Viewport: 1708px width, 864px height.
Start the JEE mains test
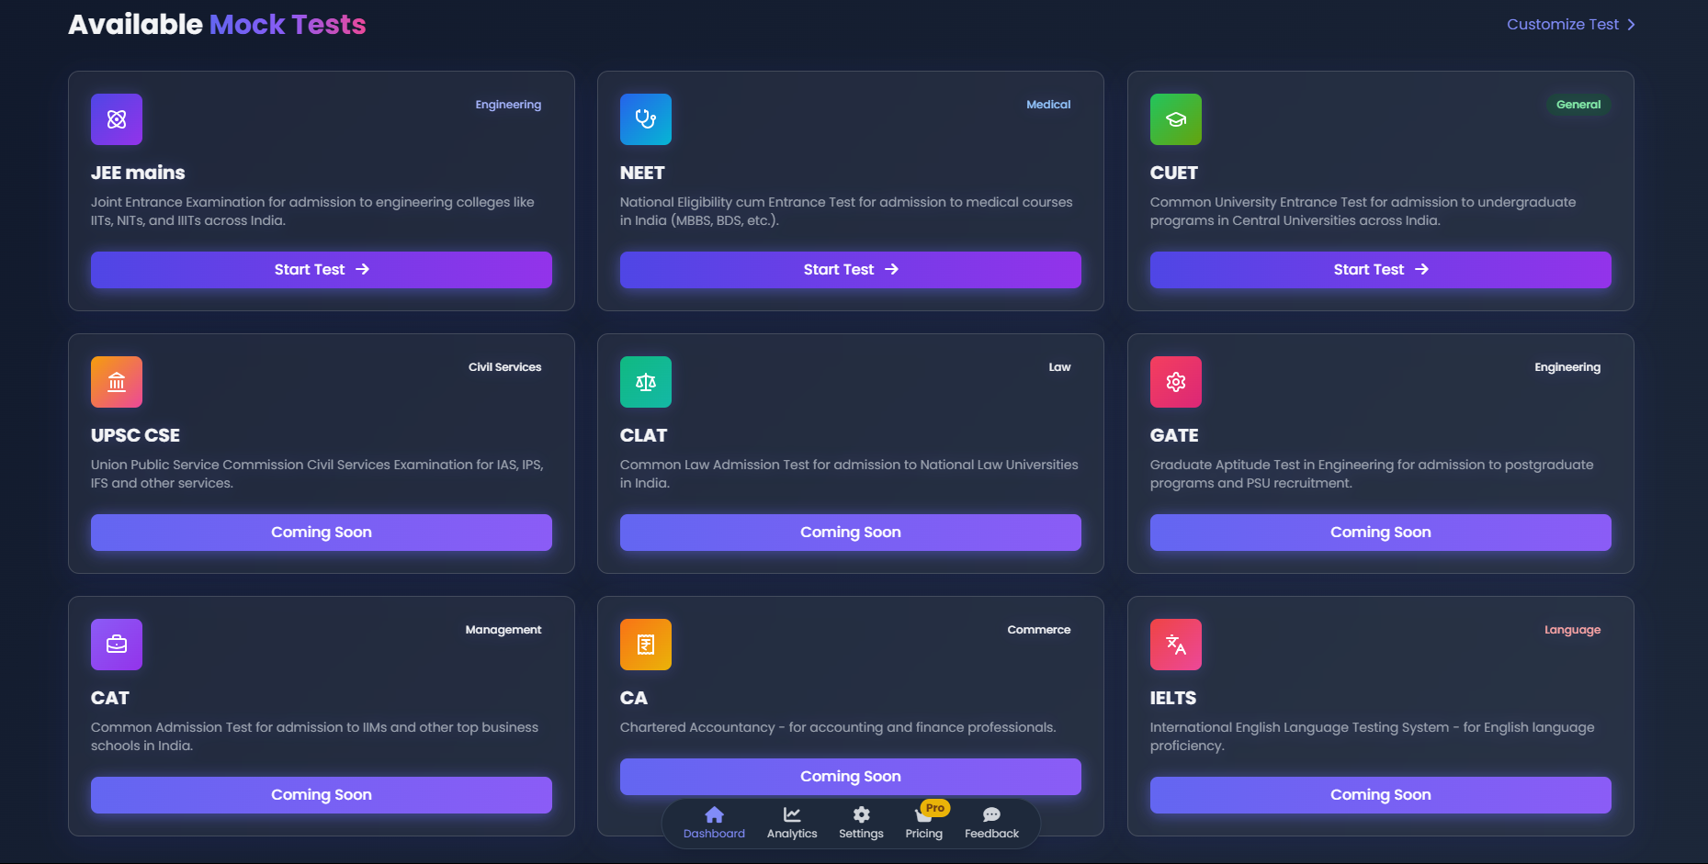322,270
